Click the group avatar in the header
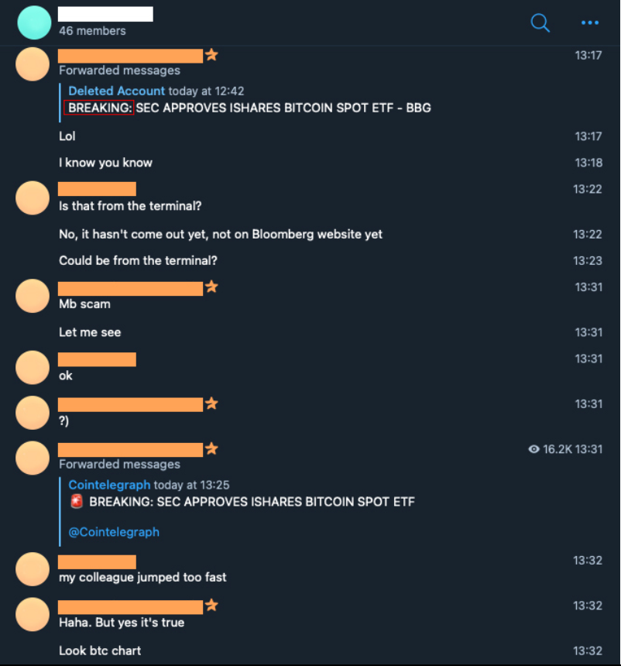The height and width of the screenshot is (666, 621). point(33,22)
